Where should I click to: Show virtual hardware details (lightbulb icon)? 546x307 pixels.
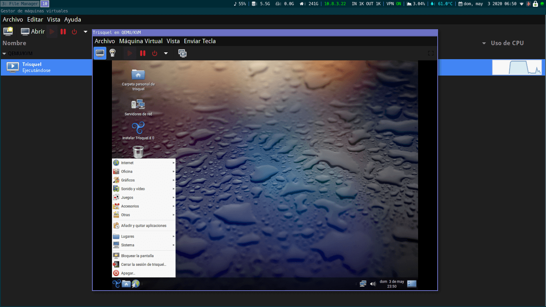pos(113,53)
